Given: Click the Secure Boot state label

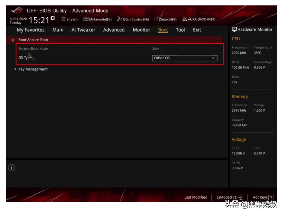Looking at the screenshot, I should coord(33,49).
